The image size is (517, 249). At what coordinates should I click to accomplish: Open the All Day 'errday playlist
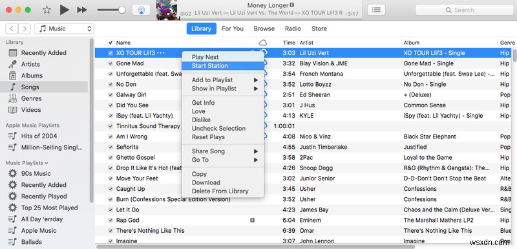pyautogui.click(x=41, y=219)
